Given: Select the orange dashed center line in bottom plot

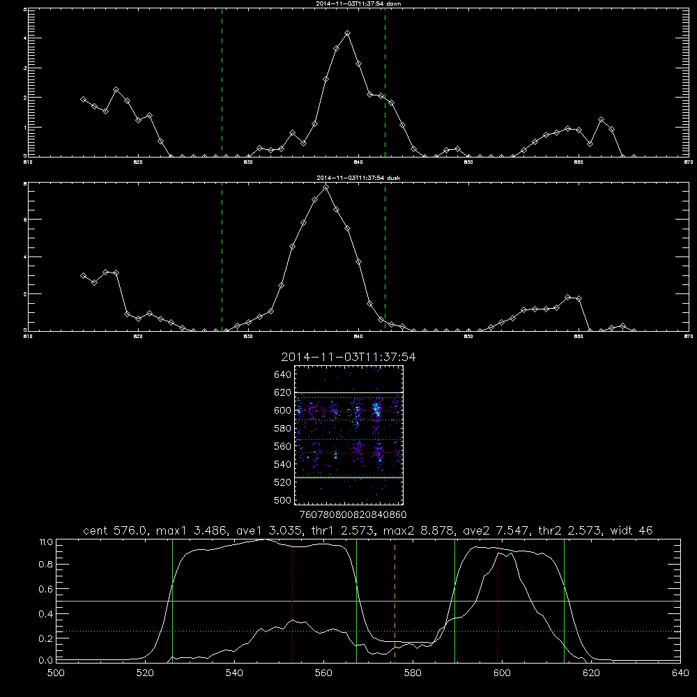Looking at the screenshot, I should (x=395, y=601).
